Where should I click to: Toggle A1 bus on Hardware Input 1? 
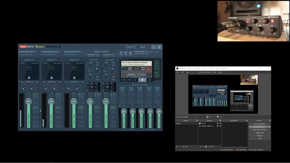(35, 95)
